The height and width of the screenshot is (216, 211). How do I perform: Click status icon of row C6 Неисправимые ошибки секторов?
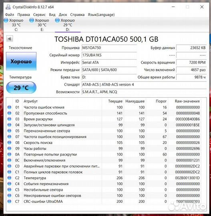[9, 195]
